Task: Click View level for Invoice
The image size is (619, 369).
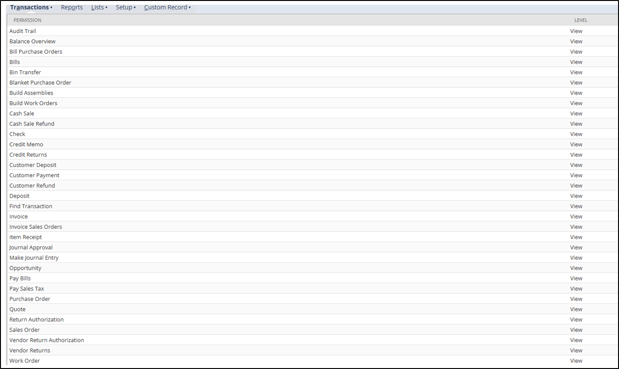Action: click(x=576, y=217)
